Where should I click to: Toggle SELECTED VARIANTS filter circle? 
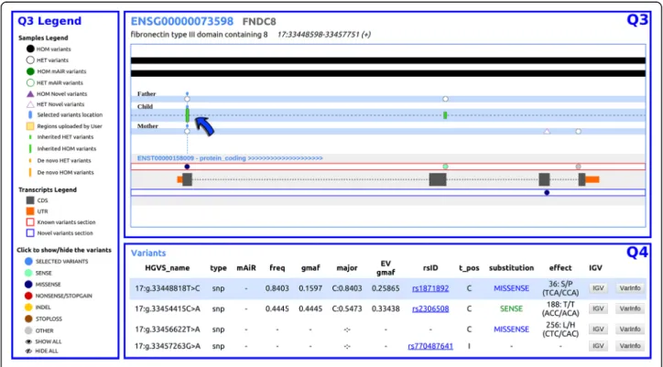[x=28, y=262]
